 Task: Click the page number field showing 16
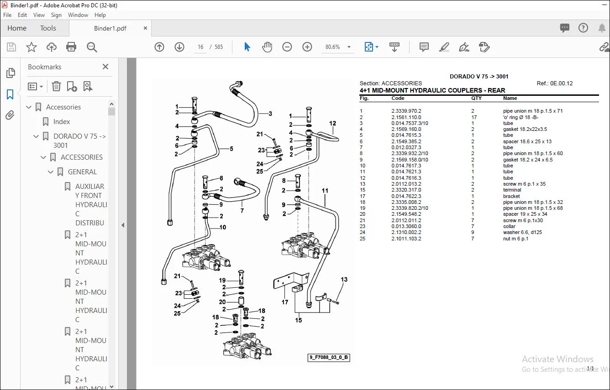[200, 47]
